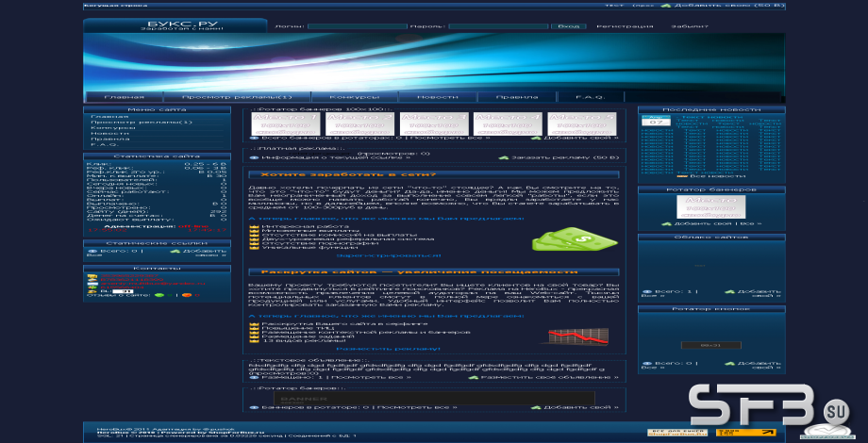Select F.A.Q. in the sidebar menu
Screen dimensions: 868x443
tap(104, 144)
